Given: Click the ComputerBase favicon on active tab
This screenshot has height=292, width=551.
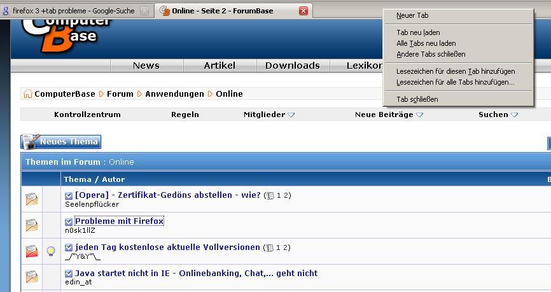Looking at the screenshot, I should [165, 11].
